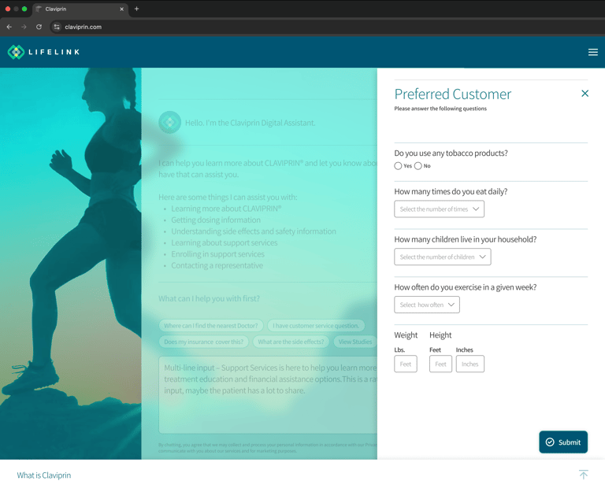Click 'Getting dosing information' list item
This screenshot has height=488, width=605.
tap(216, 220)
